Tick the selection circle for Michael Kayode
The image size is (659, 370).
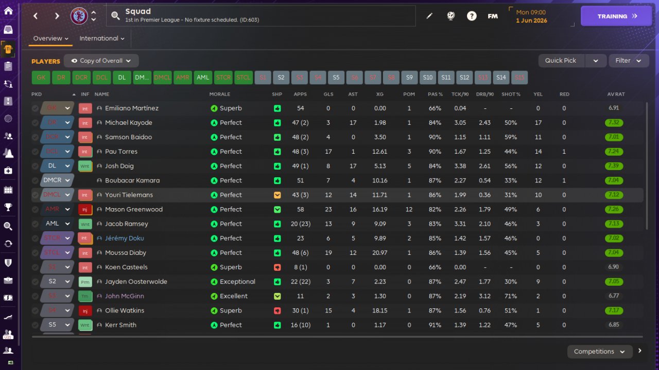pyautogui.click(x=35, y=123)
